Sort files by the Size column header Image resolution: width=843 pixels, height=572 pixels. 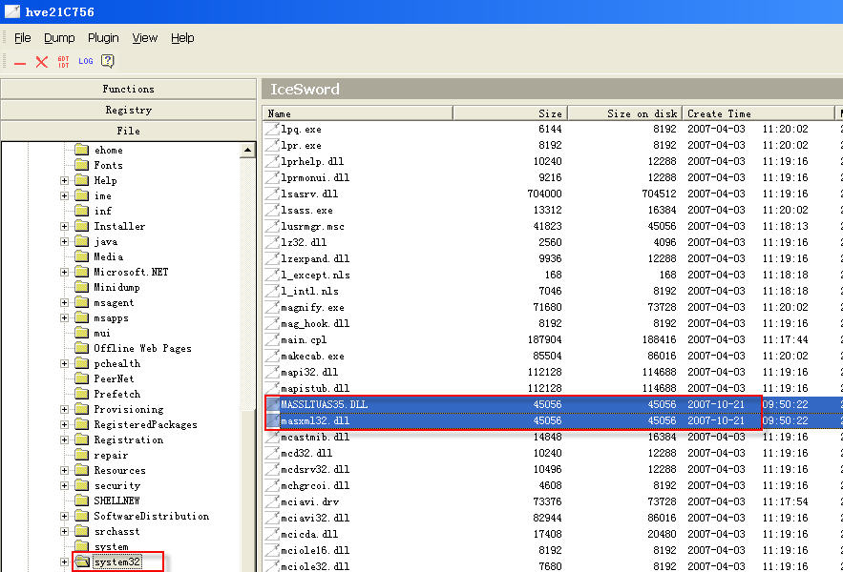(509, 113)
